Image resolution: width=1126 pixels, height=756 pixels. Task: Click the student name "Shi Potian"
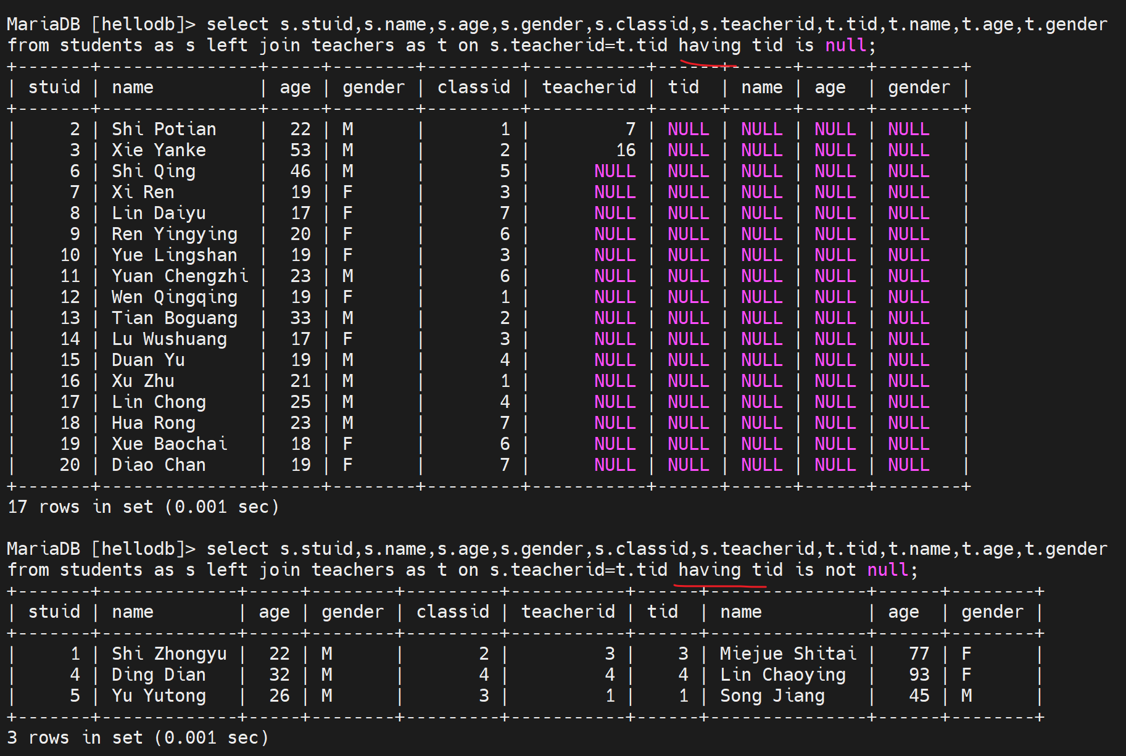(x=164, y=130)
